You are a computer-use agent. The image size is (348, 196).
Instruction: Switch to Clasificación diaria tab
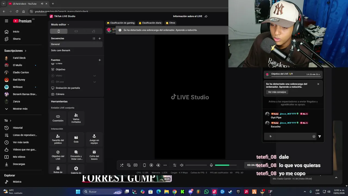(150, 23)
